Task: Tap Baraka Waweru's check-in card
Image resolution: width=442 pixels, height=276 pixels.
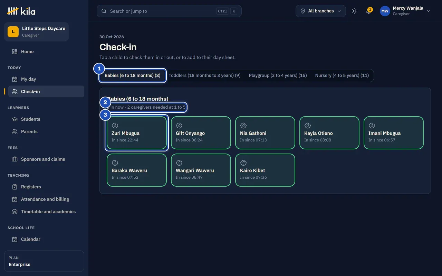Action: [137, 170]
